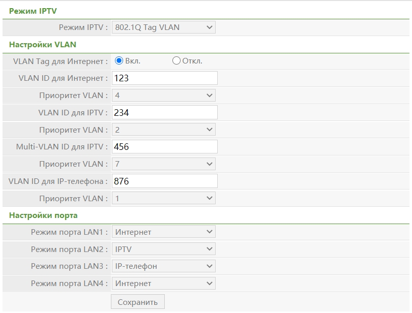Click VLAN ID для Интернет field with 123
The image size is (412, 313).
coord(164,78)
